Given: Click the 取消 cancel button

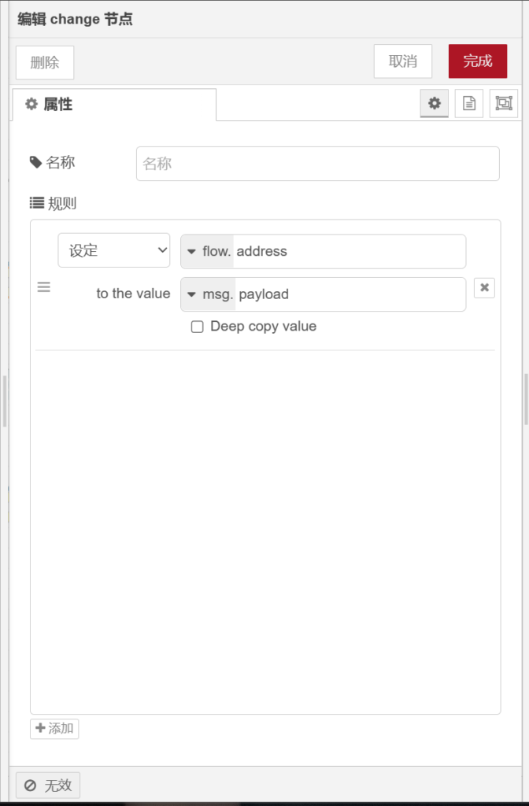Looking at the screenshot, I should click(x=403, y=61).
